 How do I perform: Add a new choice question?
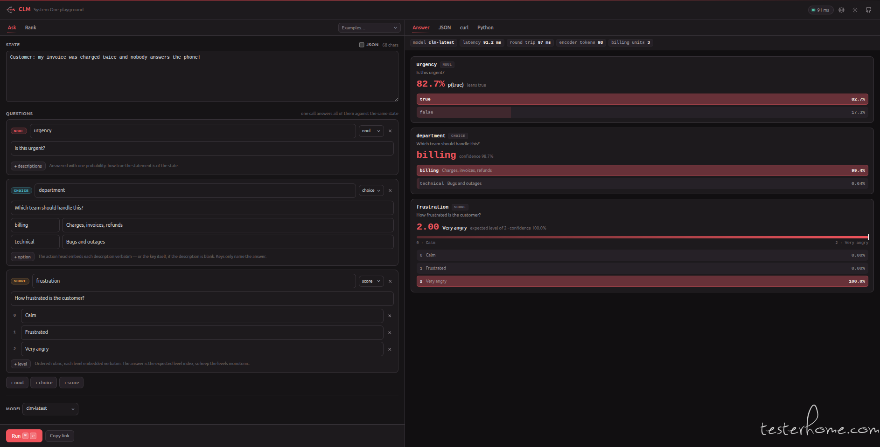44,383
